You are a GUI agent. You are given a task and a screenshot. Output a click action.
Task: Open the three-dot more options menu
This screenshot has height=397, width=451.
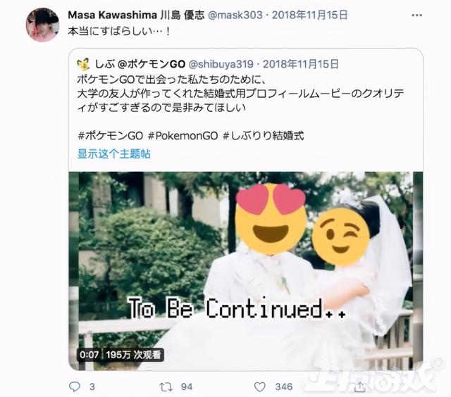tap(416, 15)
